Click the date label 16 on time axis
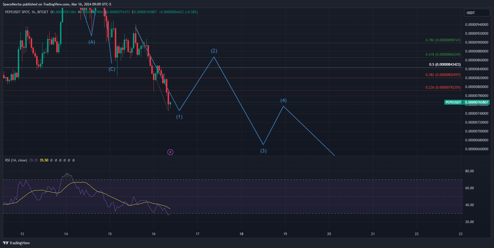 pyautogui.click(x=154, y=234)
